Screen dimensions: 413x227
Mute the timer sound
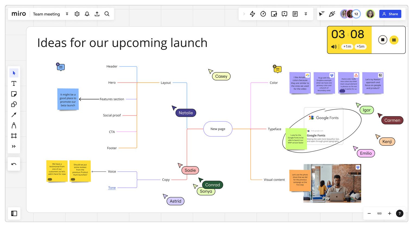pyautogui.click(x=334, y=47)
